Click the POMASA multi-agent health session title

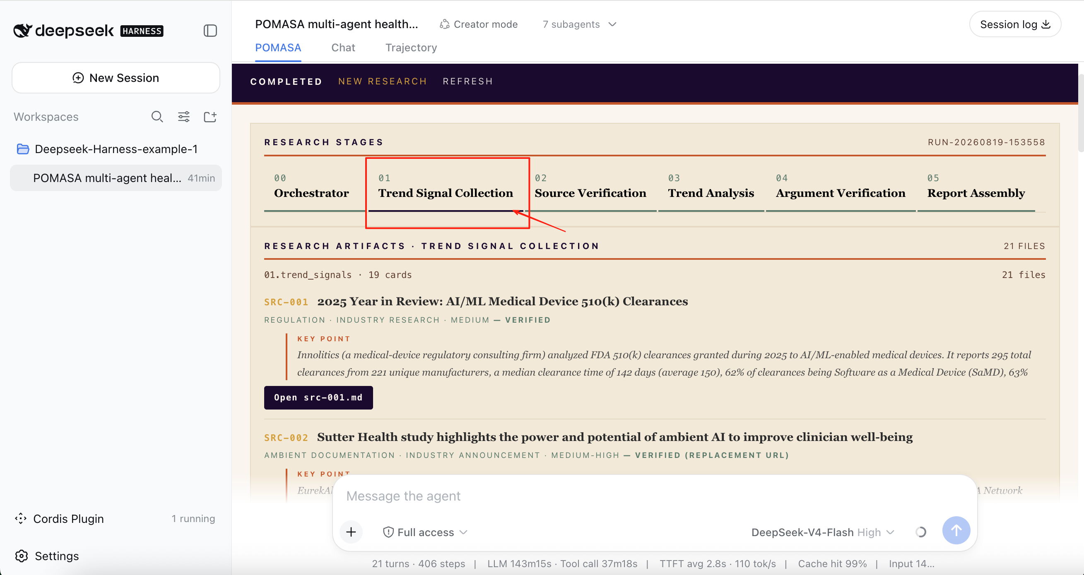pyautogui.click(x=337, y=24)
